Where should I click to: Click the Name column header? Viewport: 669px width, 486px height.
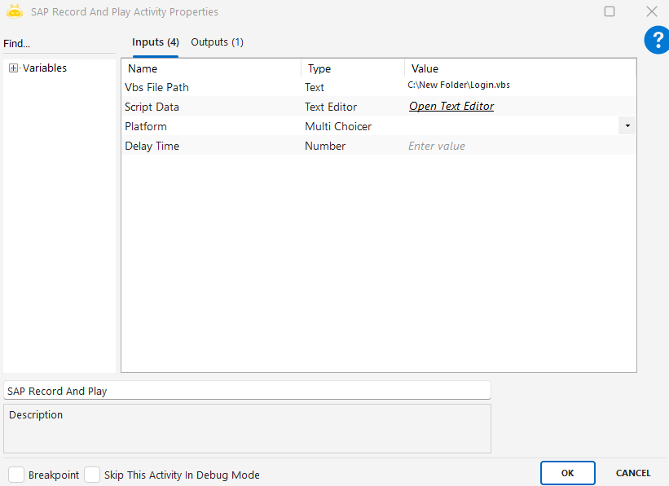pyautogui.click(x=143, y=69)
